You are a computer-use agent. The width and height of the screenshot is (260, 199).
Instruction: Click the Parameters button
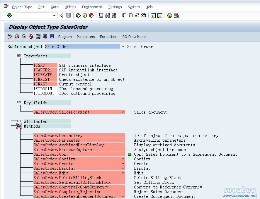86,37
